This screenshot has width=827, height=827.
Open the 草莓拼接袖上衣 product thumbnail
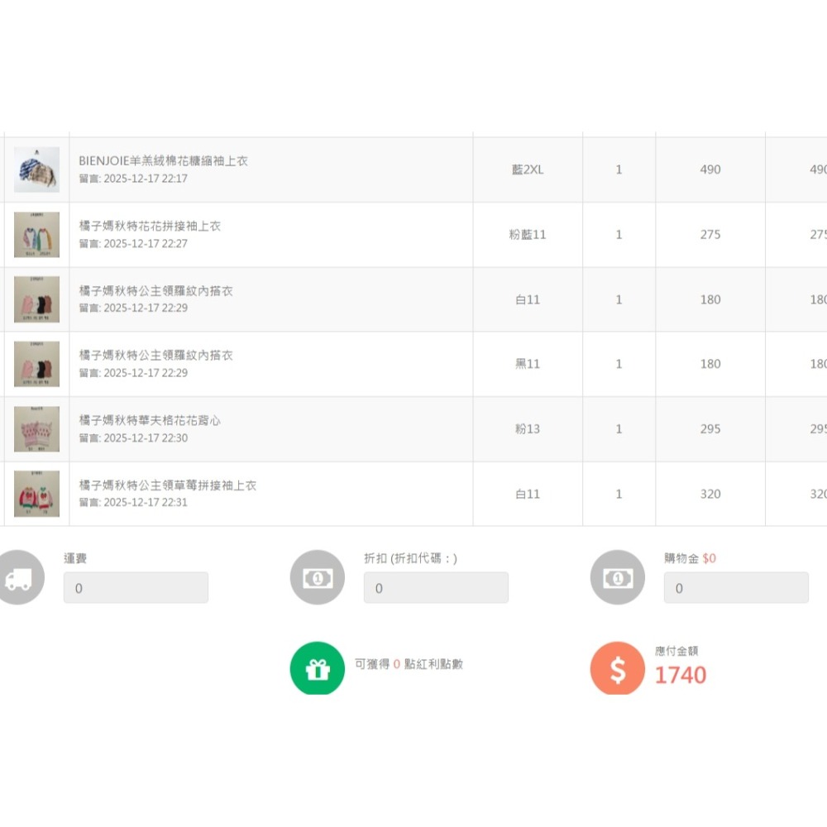36,494
